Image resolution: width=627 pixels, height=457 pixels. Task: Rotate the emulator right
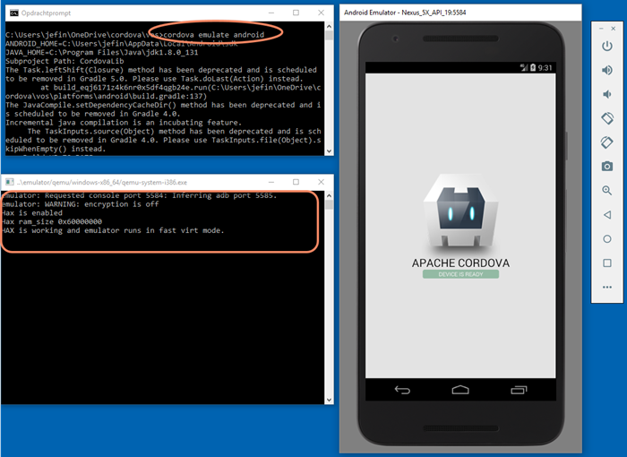(607, 142)
